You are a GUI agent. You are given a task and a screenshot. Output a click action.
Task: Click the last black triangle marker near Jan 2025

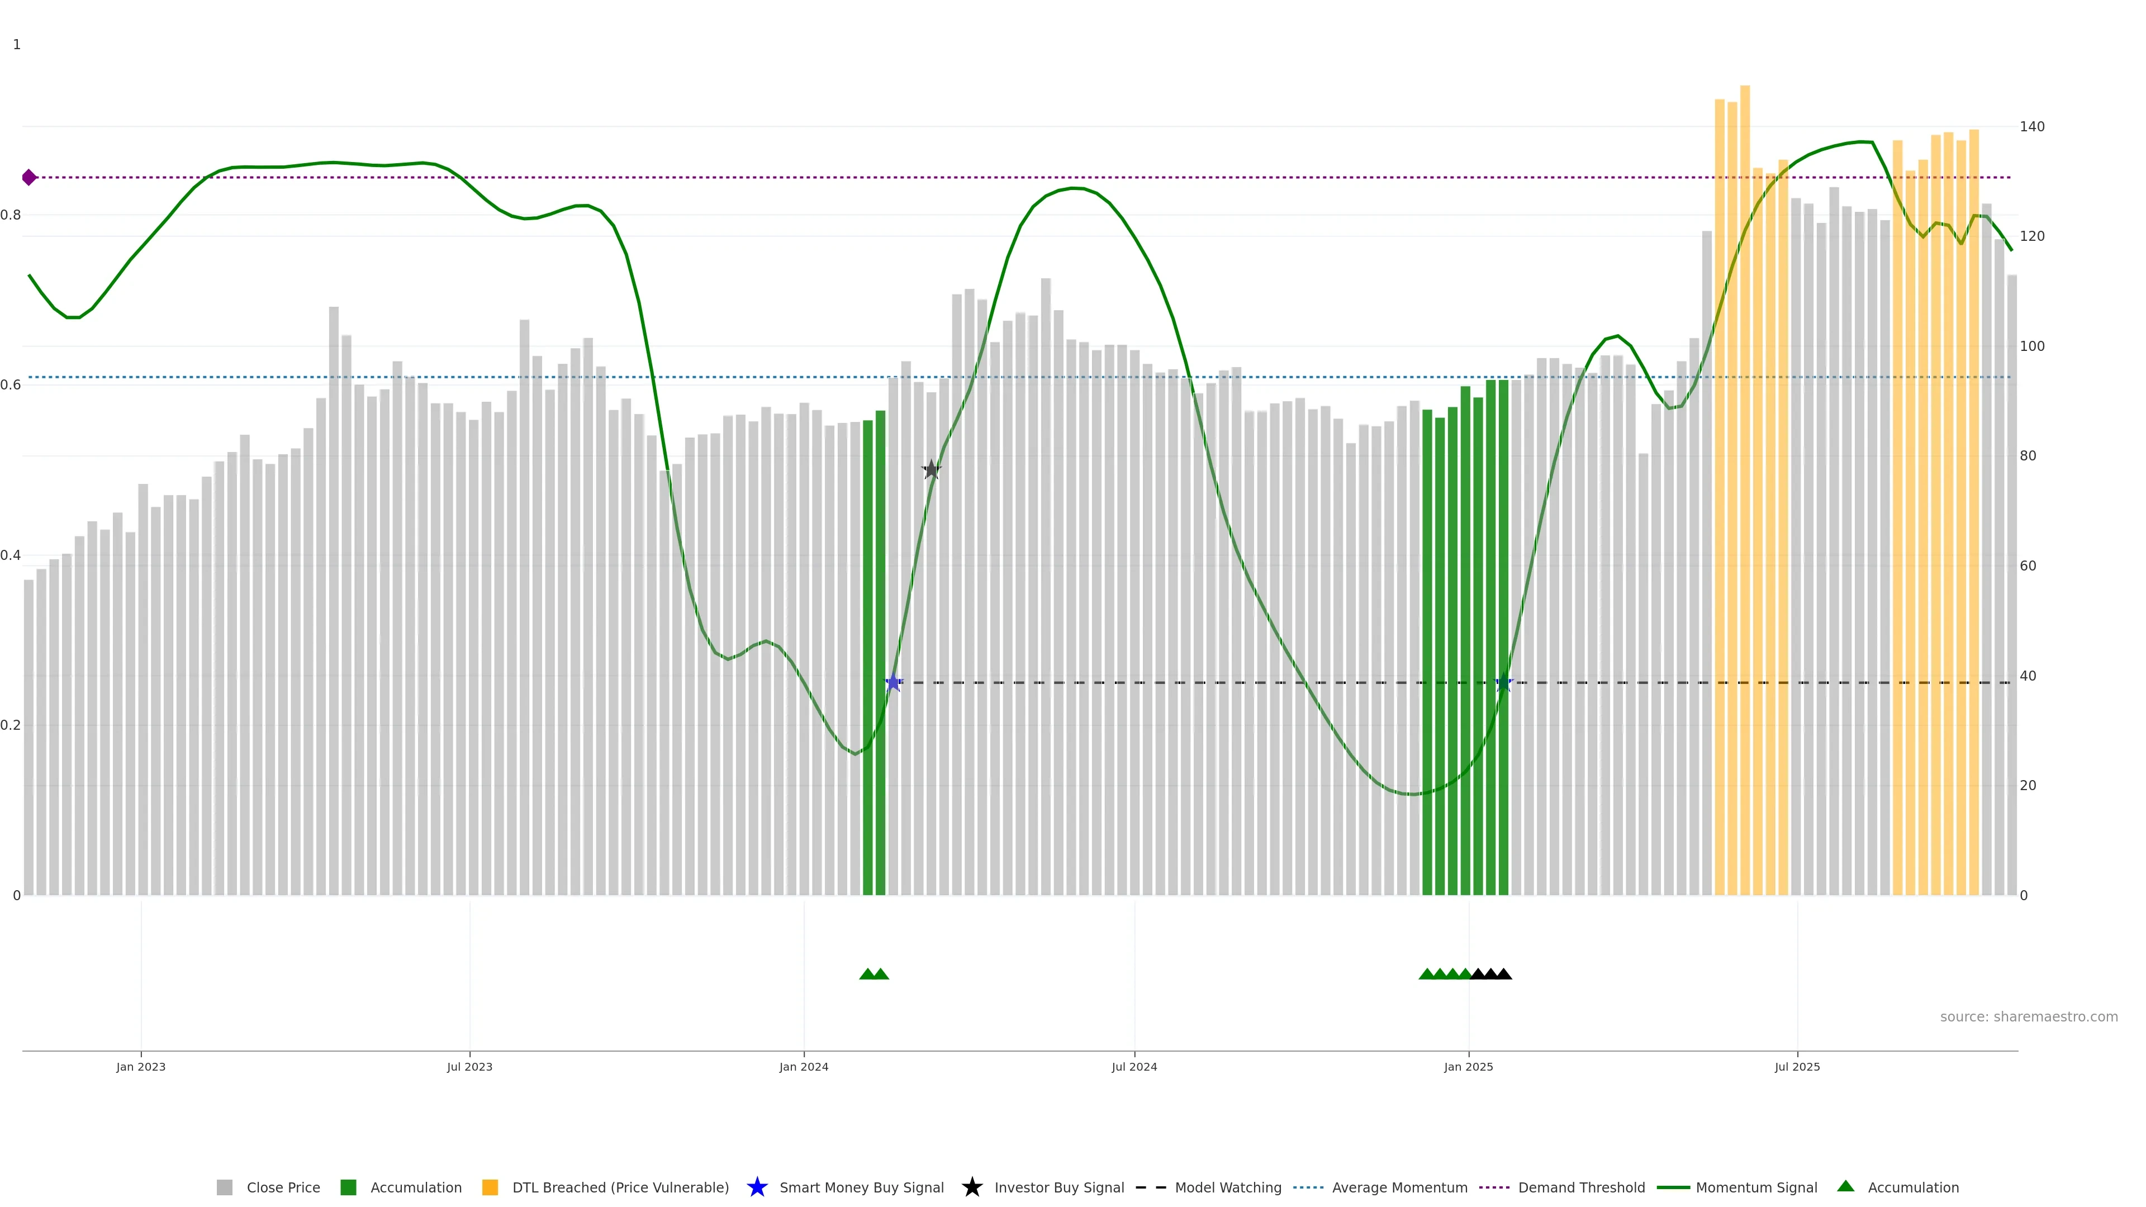1504,974
